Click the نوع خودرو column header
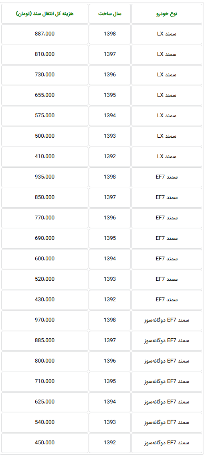This screenshot has height=456, width=206. (167, 14)
